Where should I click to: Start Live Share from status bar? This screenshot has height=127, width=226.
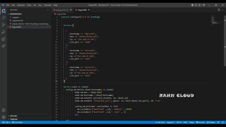click(17, 122)
